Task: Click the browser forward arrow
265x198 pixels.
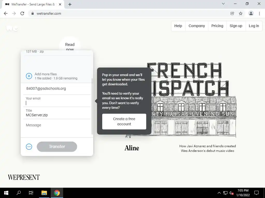Action: 14,13
